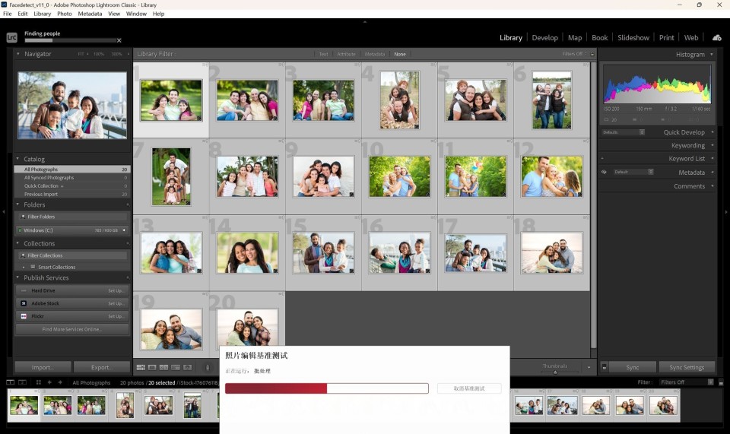Click the cloud sync status icon
Viewport: 730px width, 434px height.
point(716,37)
